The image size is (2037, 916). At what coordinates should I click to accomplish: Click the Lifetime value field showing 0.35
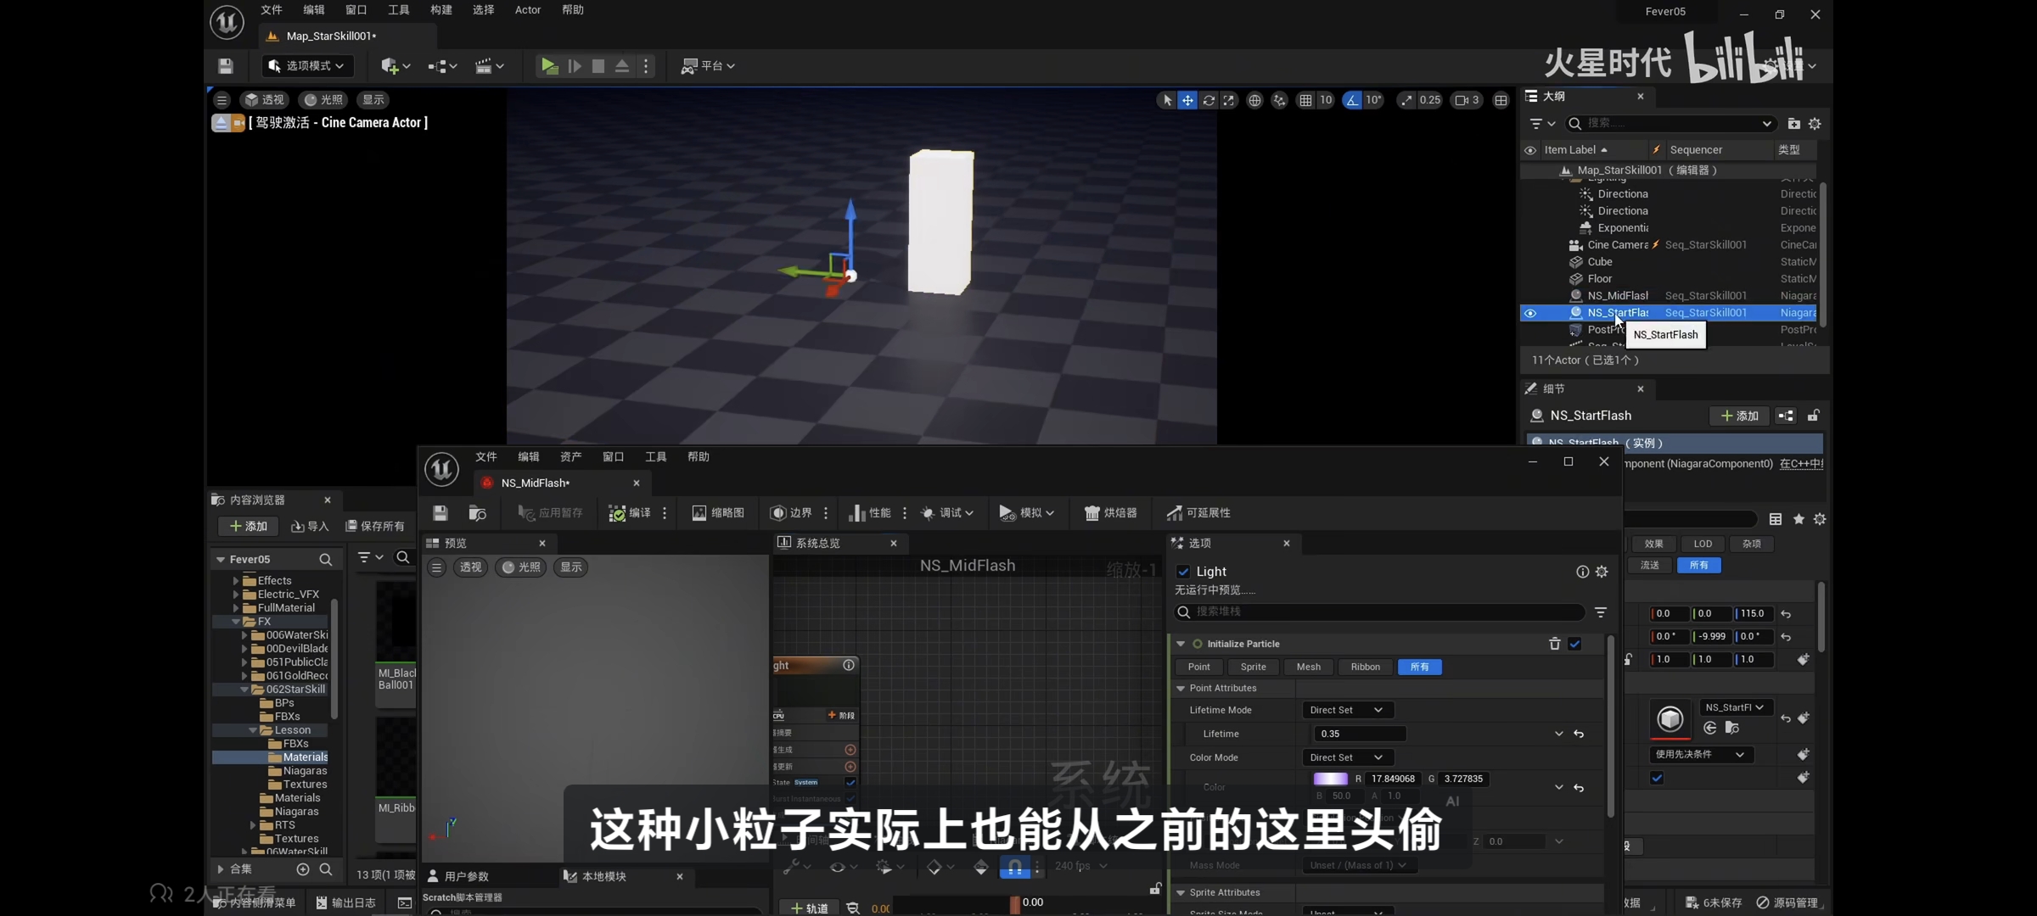point(1359,734)
